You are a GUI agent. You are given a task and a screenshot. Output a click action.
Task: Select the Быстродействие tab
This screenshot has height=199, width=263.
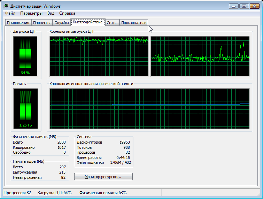pyautogui.click(x=88, y=22)
